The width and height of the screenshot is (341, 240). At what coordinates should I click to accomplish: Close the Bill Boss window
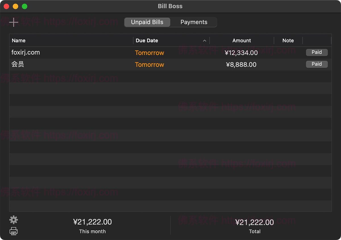[x=6, y=6]
